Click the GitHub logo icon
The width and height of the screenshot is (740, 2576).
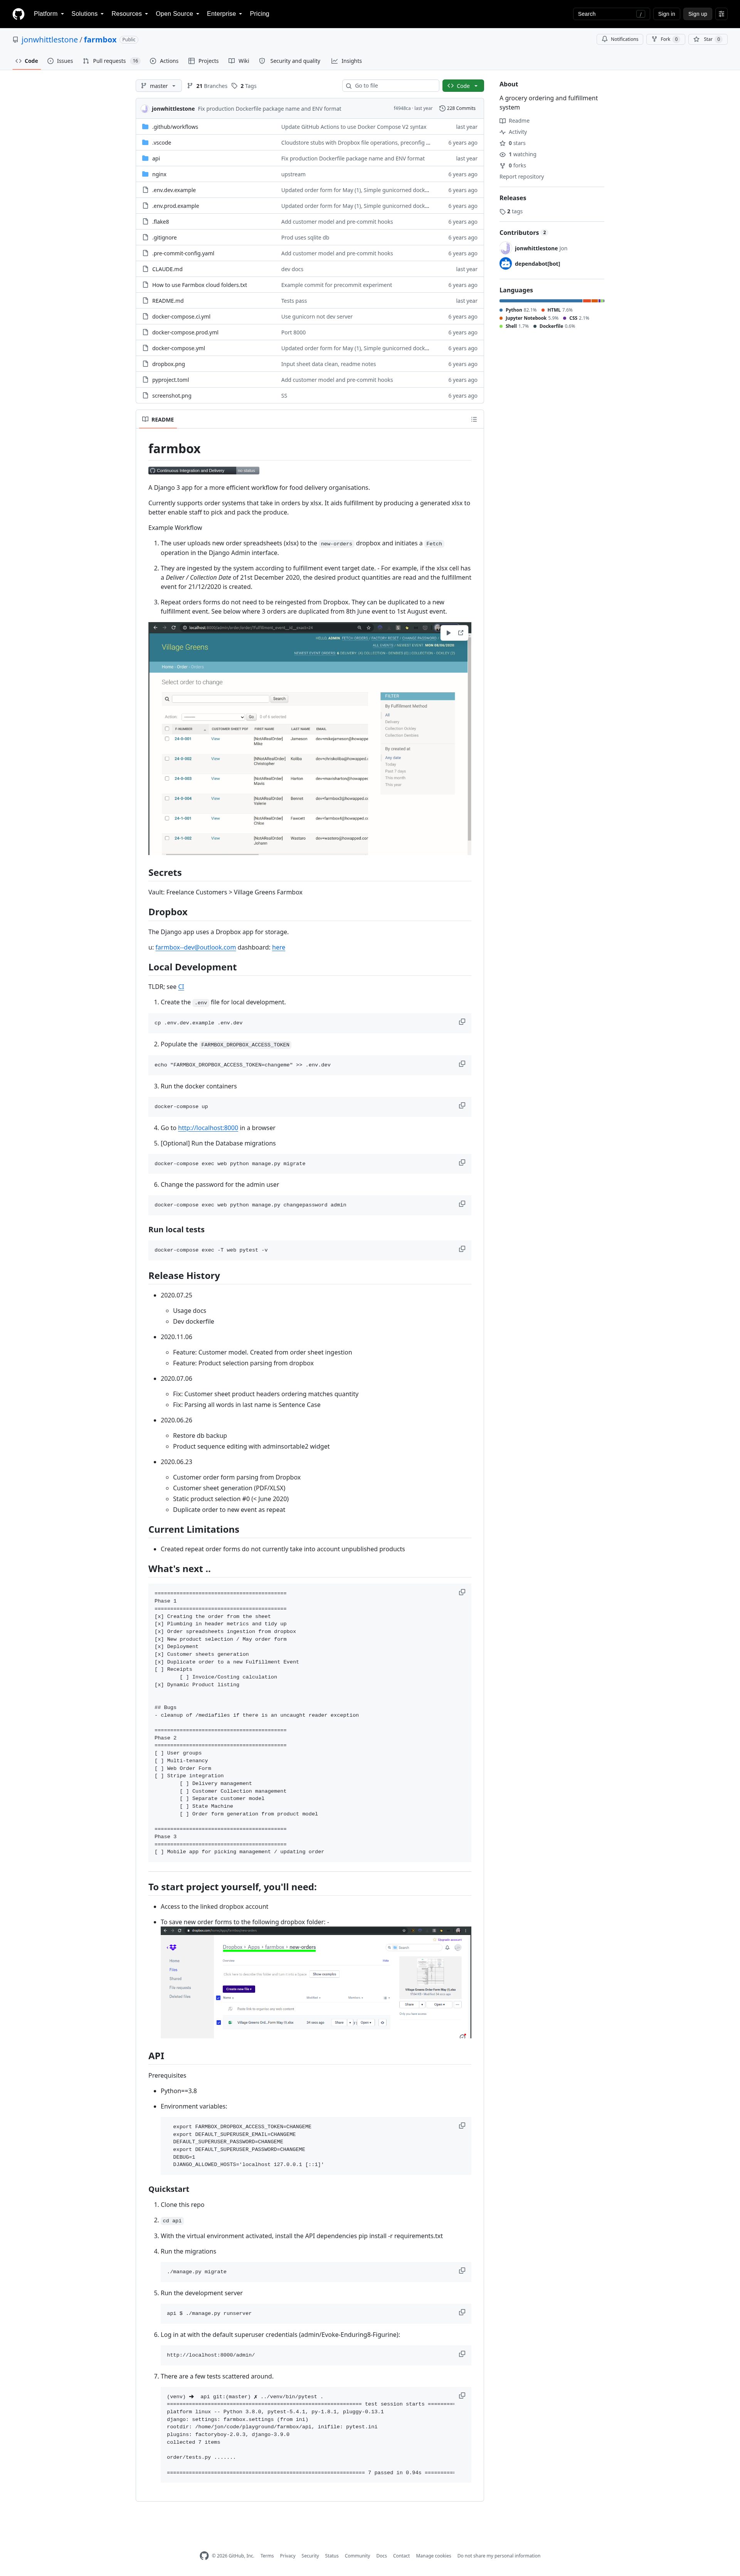click(x=18, y=14)
